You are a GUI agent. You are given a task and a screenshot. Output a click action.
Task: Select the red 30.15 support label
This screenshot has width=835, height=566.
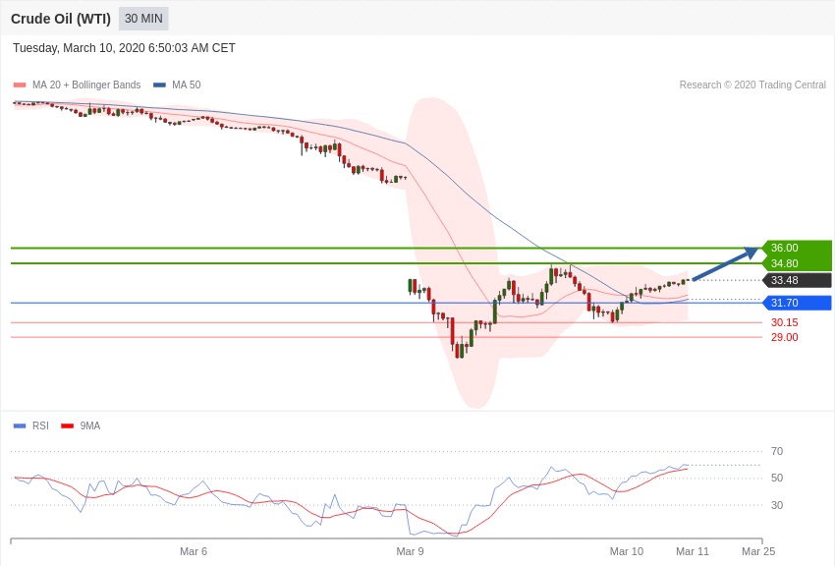(784, 322)
